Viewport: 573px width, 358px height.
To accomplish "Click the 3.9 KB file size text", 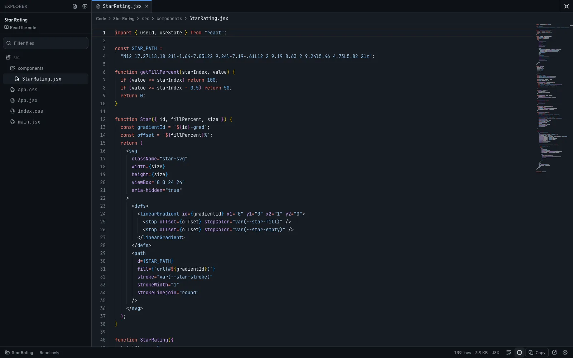I will (481, 353).
